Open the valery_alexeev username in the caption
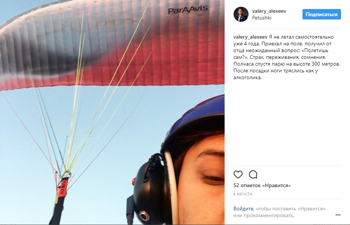 (250, 37)
